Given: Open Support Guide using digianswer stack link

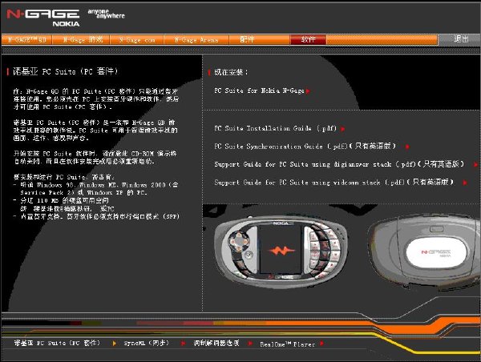Looking at the screenshot, I should pos(339,164).
